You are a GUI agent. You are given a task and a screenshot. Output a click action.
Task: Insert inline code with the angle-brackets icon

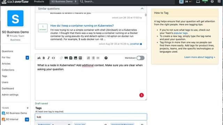point(53,58)
